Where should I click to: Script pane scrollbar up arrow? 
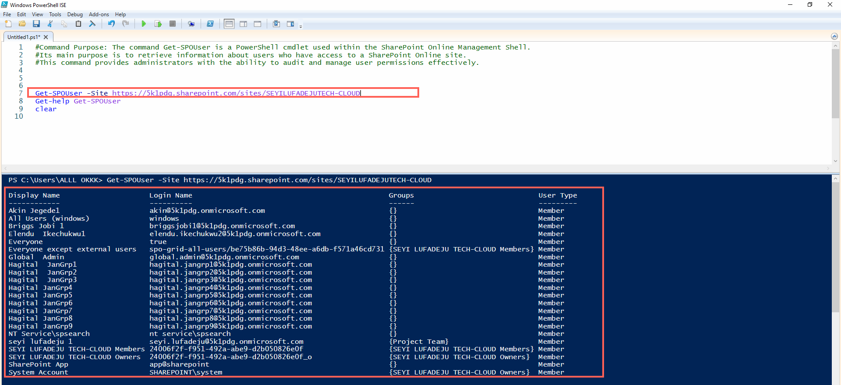pyautogui.click(x=835, y=46)
